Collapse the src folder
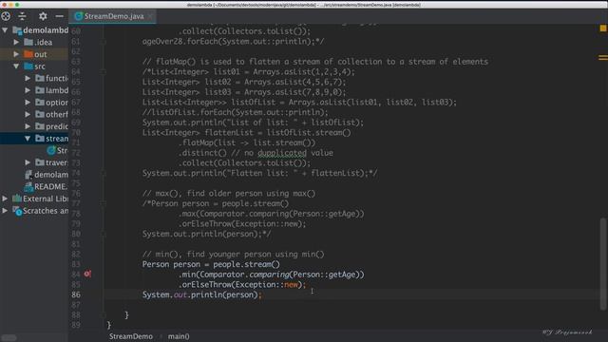The height and width of the screenshot is (342, 608). pos(16,66)
